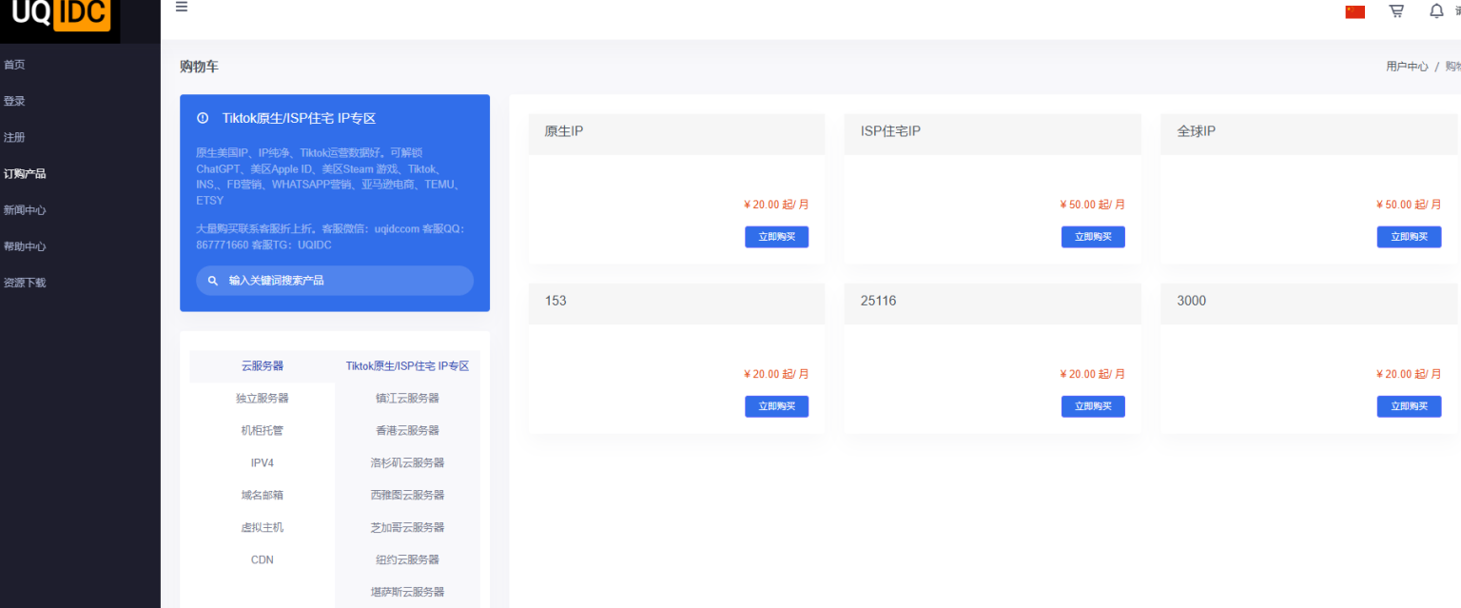Viewport: 1461px width, 608px height.
Task: Click 立即购买 on the 全球IP card
Action: pyautogui.click(x=1409, y=236)
